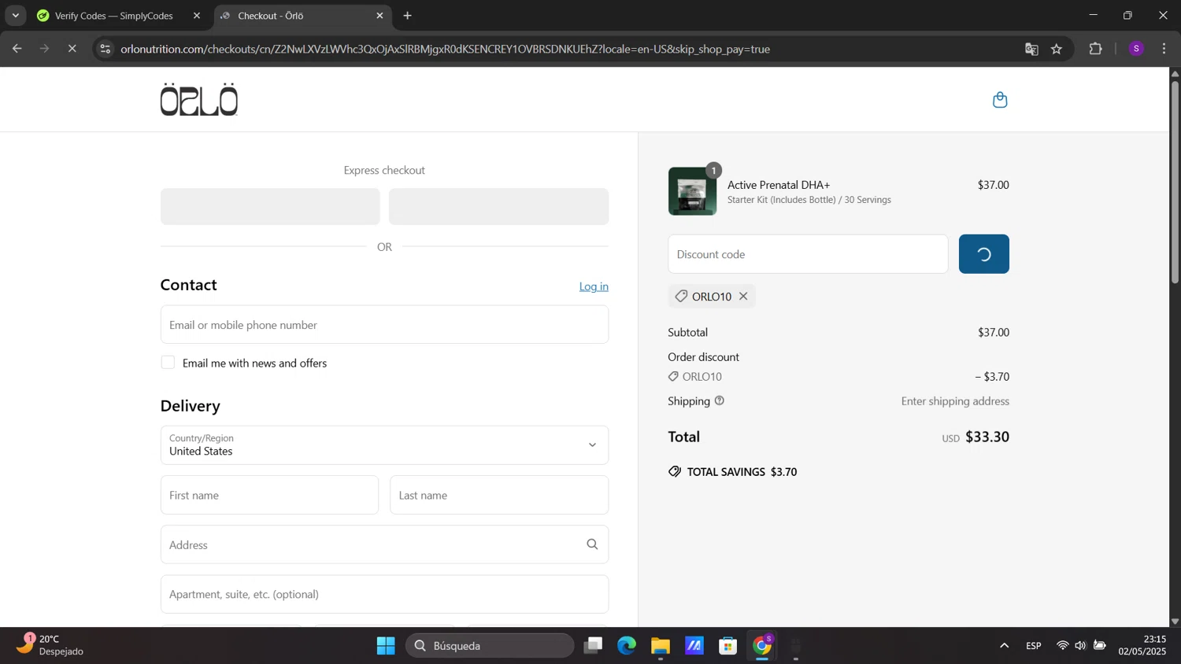Open File Explorer from taskbar

click(x=661, y=646)
